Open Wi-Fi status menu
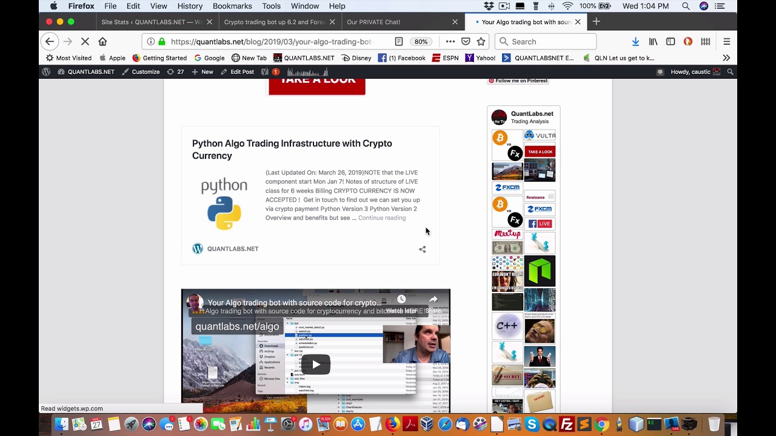776x436 pixels. click(x=567, y=6)
